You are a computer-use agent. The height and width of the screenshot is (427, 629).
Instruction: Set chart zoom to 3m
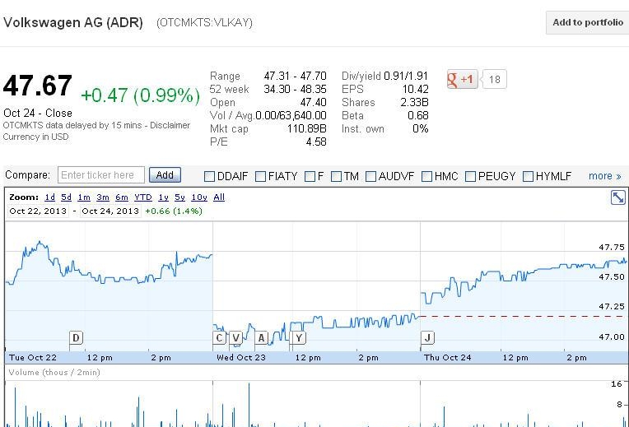click(103, 197)
